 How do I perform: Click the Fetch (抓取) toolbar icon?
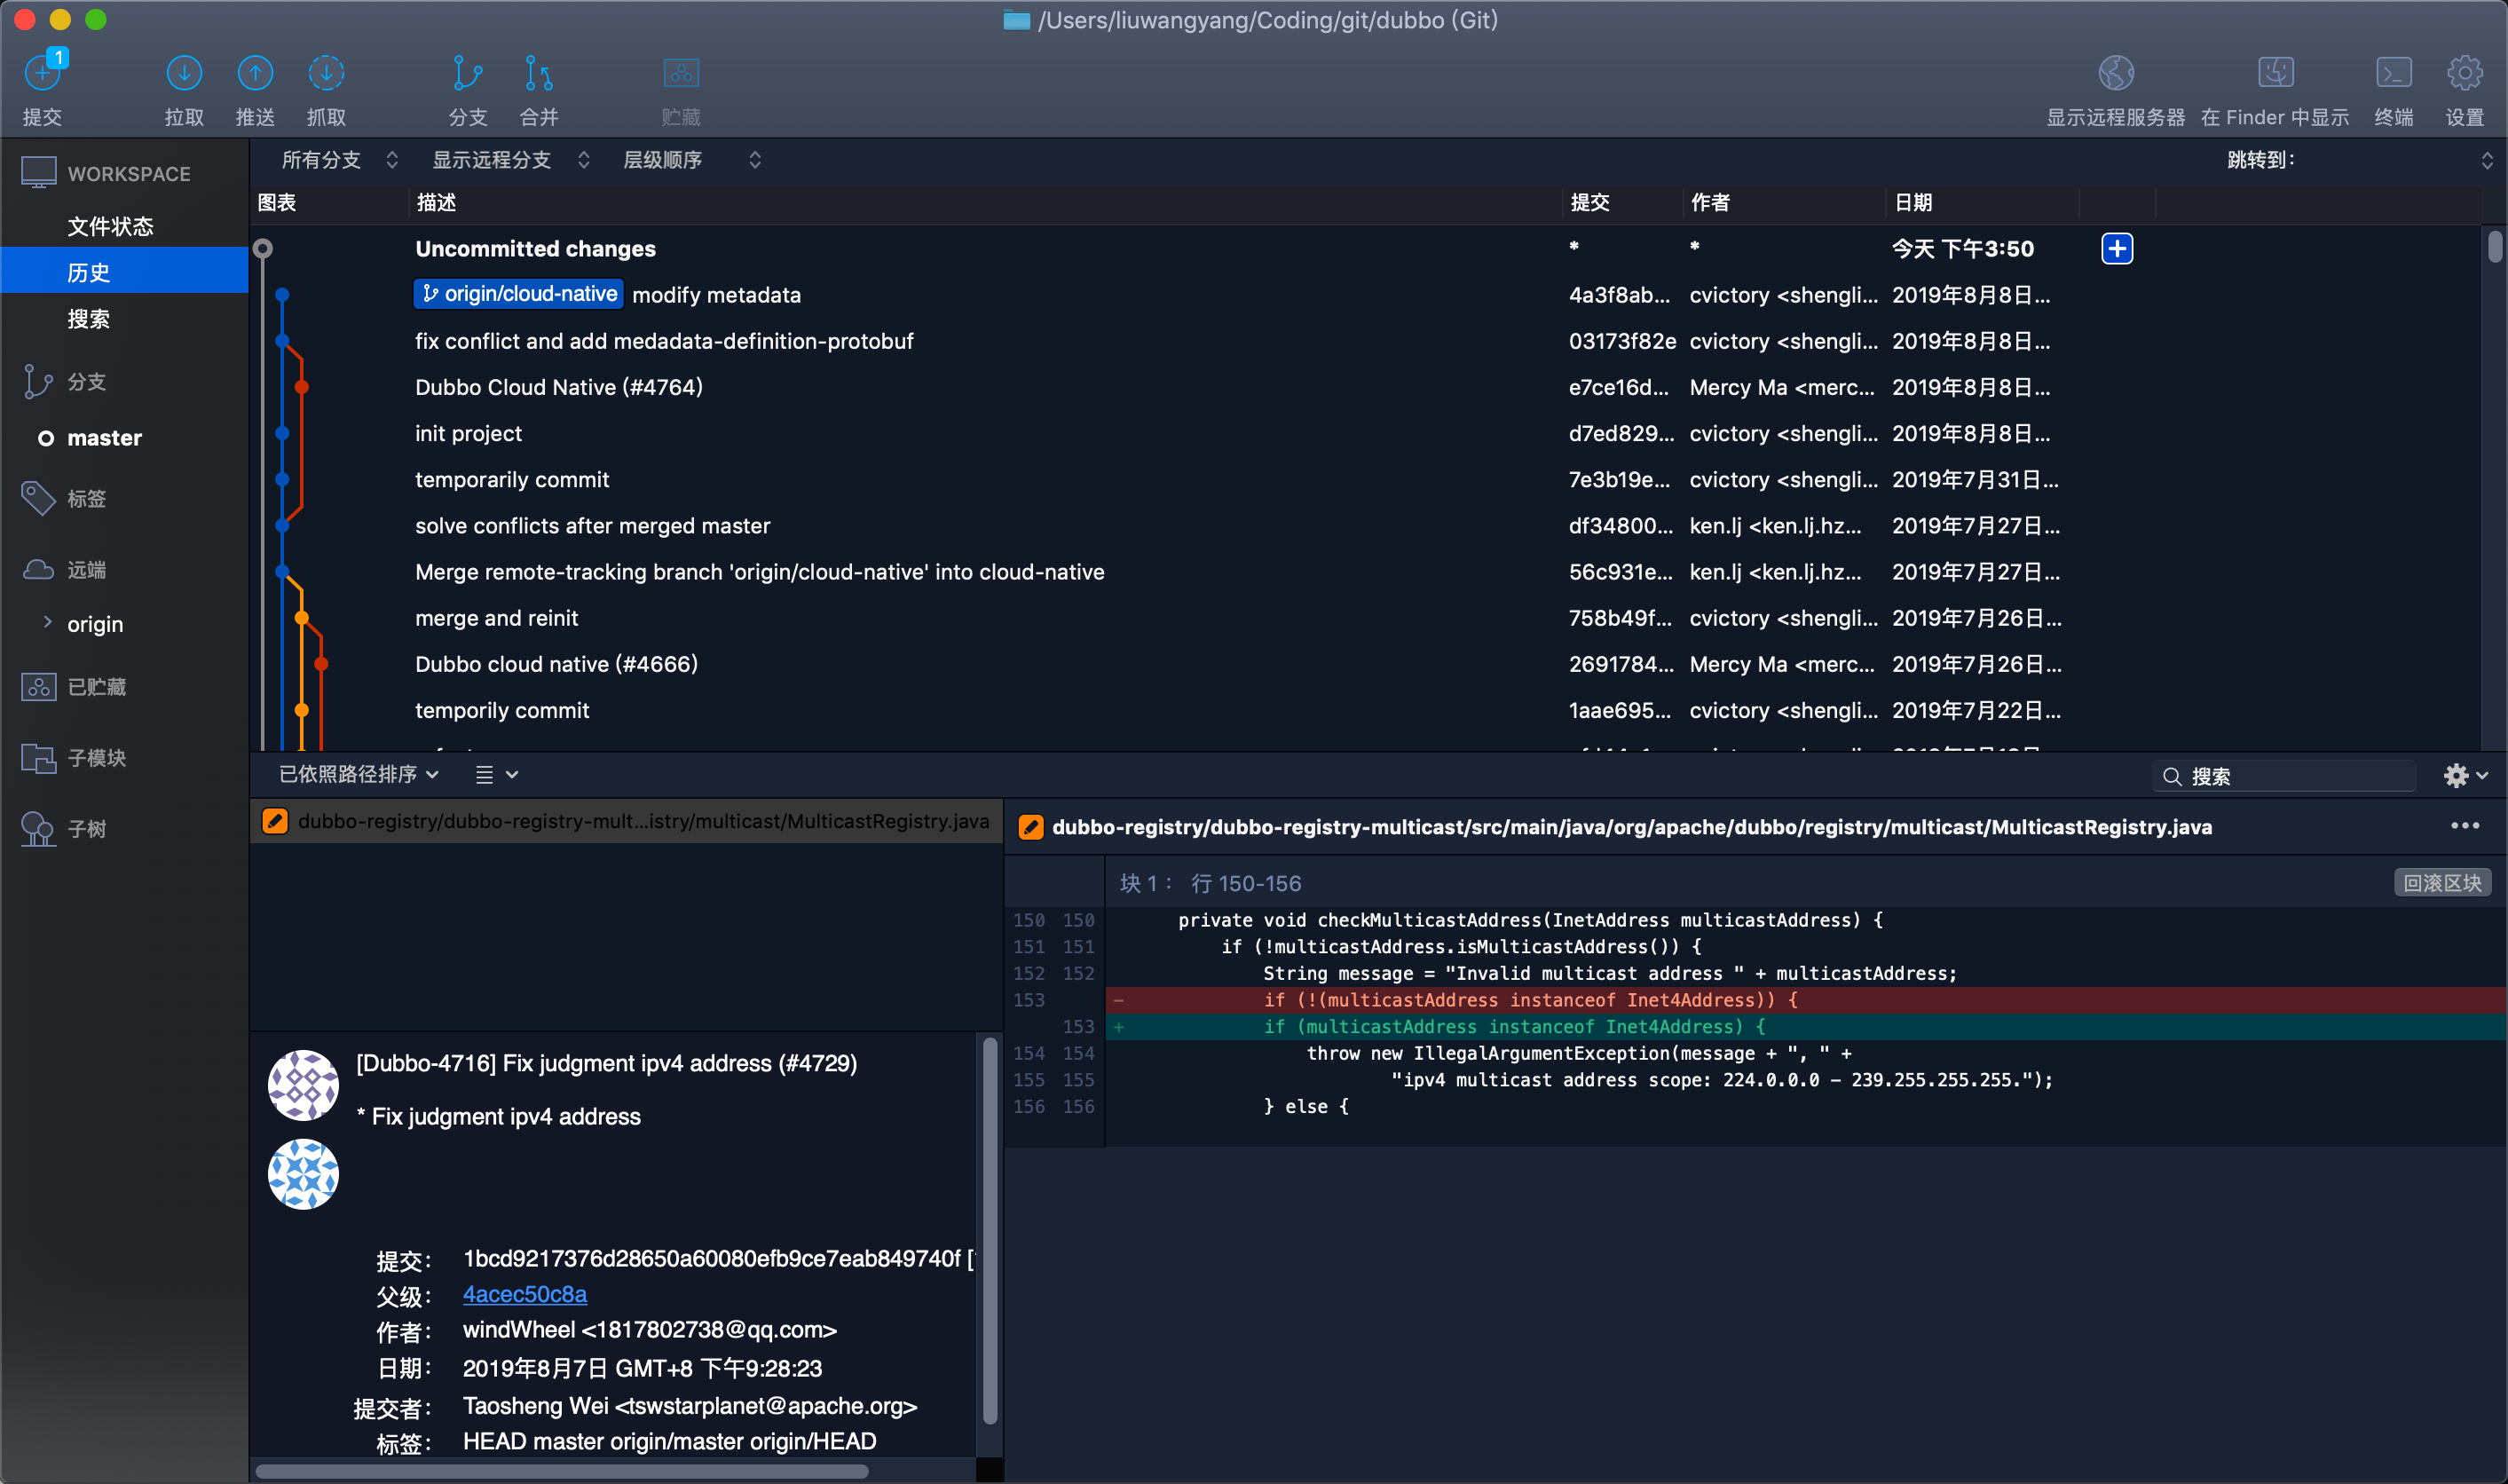click(x=326, y=74)
